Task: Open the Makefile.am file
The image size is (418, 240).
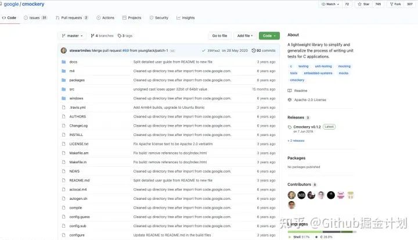Action: click(x=78, y=153)
